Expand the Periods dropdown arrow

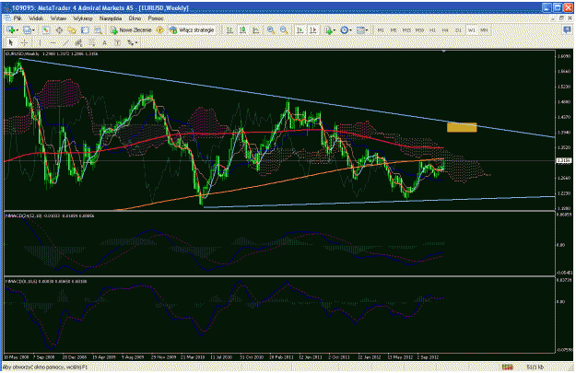coord(350,30)
